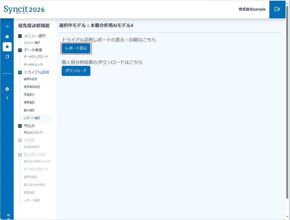Open the logout icon at top right
The width and height of the screenshot is (290, 220).
[x=277, y=9]
